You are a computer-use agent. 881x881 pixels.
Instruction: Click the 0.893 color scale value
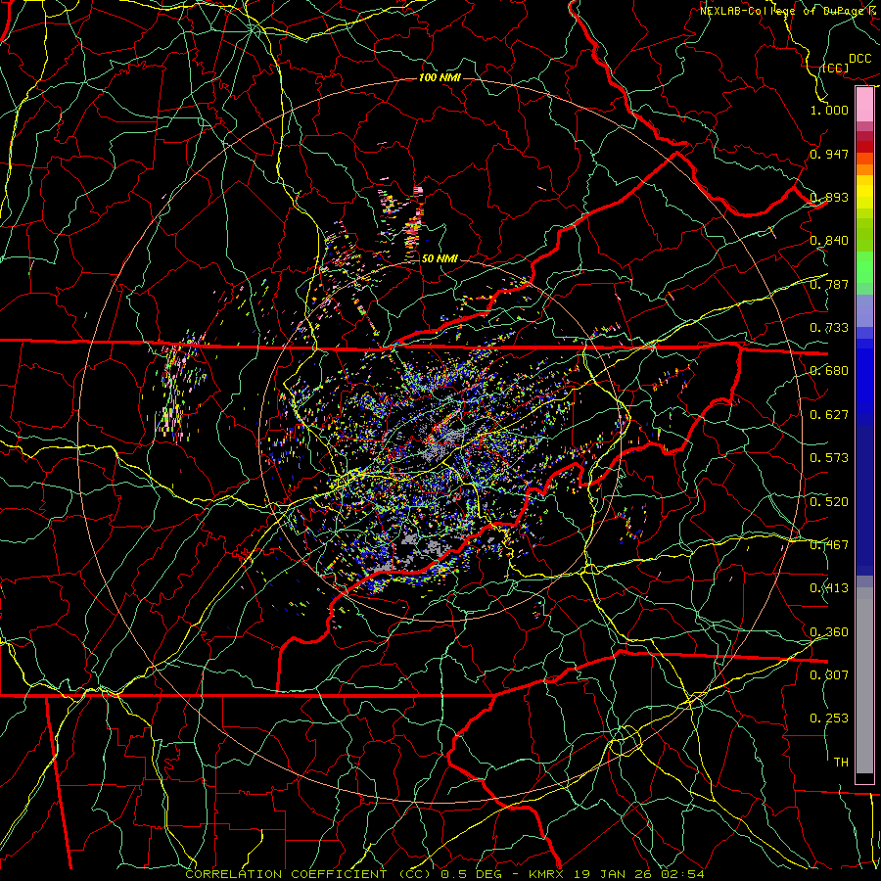829,197
